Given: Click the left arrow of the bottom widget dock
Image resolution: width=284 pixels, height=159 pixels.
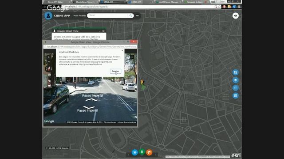Looking at the screenshot, I should pos(128,155).
